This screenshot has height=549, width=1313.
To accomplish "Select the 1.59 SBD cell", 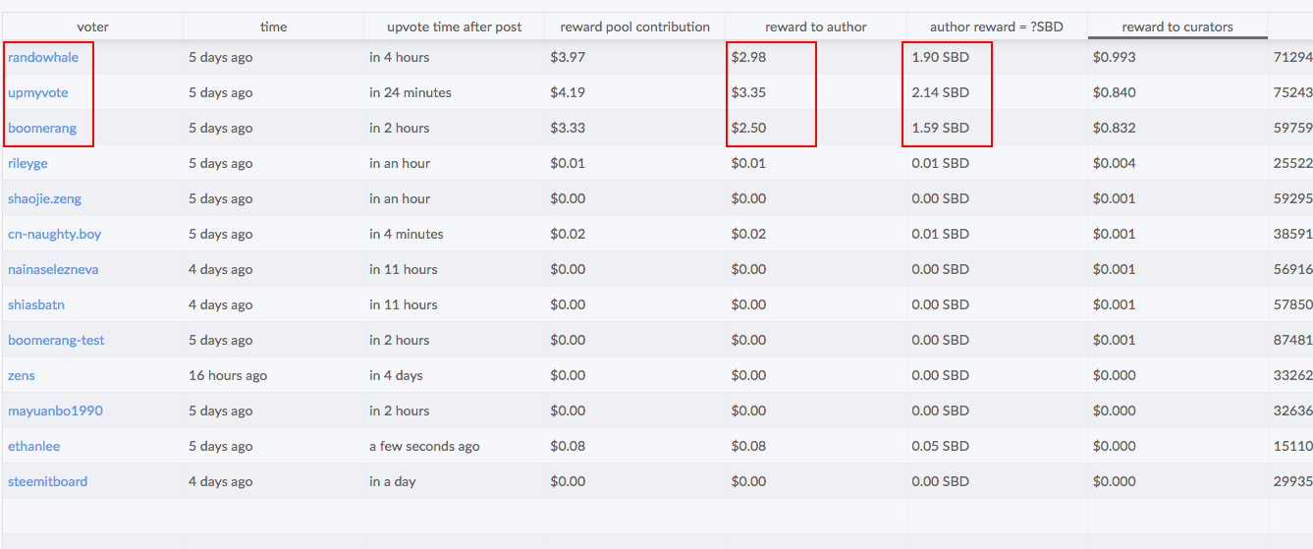I will point(997,128).
